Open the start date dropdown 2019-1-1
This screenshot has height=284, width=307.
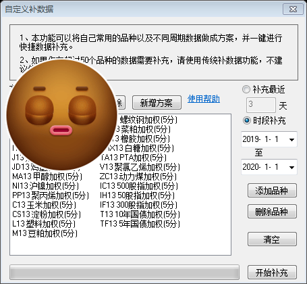pyautogui.click(x=291, y=139)
